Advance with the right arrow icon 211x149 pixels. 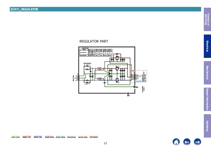point(197,142)
